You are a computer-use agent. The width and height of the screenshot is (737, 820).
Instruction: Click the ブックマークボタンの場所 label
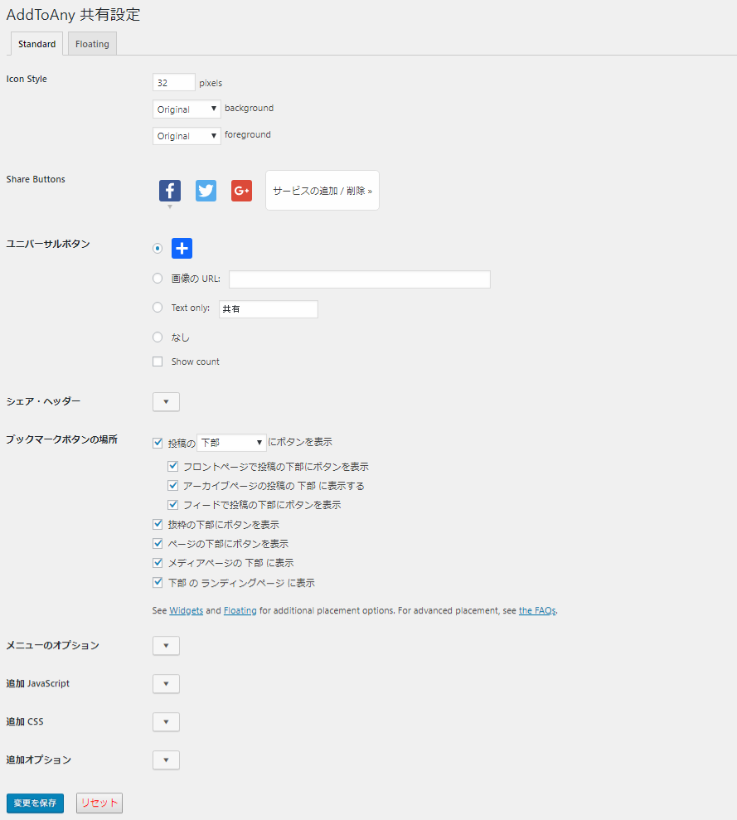[x=61, y=439]
